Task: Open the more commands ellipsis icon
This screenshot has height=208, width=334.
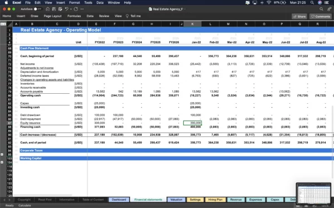Action: coord(82,9)
